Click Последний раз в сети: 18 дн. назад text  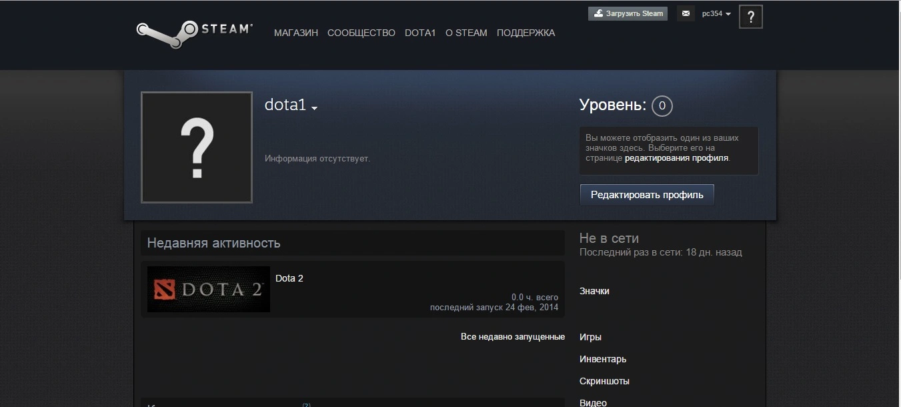tap(660, 252)
